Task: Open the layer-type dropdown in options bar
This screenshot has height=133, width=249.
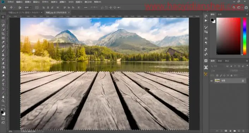Action: tap(28, 7)
